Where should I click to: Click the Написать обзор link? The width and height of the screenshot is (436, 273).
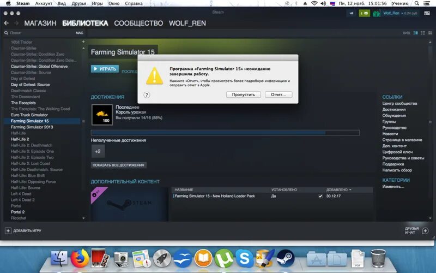point(397,170)
